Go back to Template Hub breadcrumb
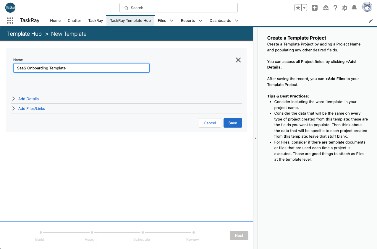The width and height of the screenshot is (377, 249). point(24,34)
